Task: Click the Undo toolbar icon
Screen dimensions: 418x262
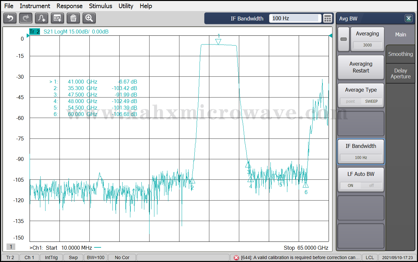Action: coord(10,18)
